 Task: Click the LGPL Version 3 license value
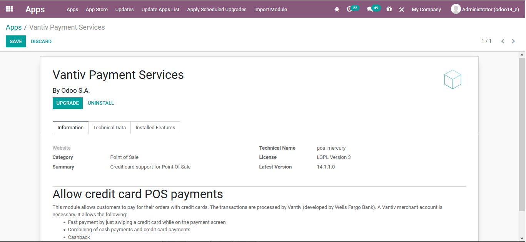[334, 157]
